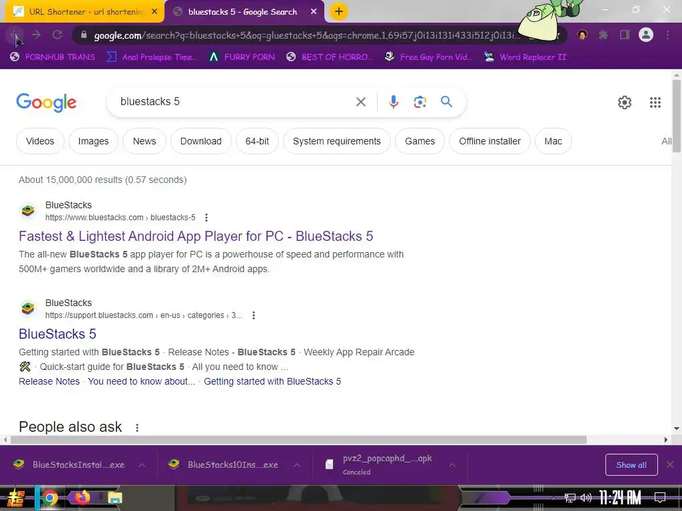Select the Mac filter chip
Screen dimensions: 682x511
pyautogui.click(x=553, y=141)
